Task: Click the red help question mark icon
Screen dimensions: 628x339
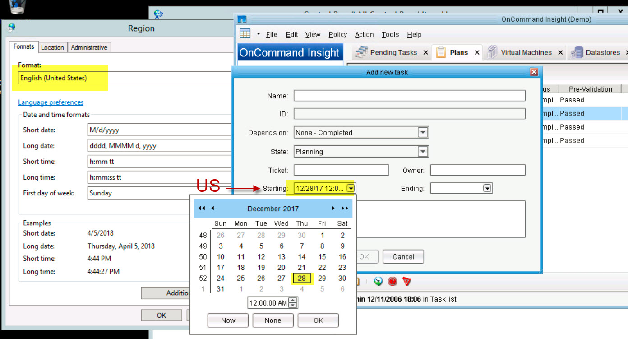Action: [x=392, y=281]
